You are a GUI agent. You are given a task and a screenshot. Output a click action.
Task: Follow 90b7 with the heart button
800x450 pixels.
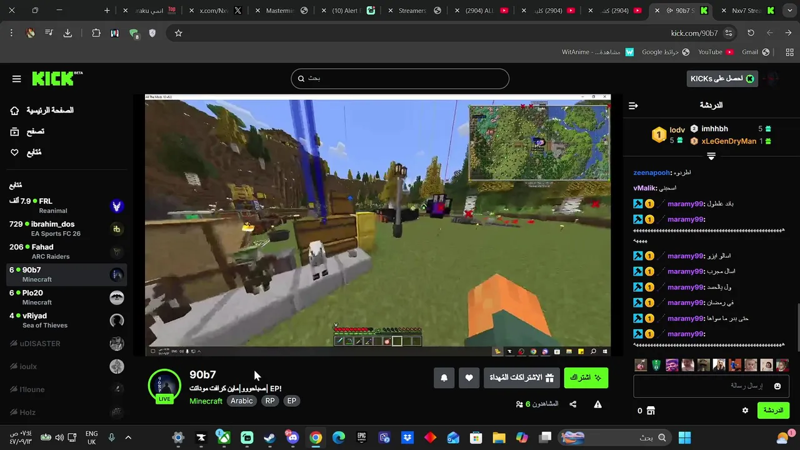(x=469, y=377)
